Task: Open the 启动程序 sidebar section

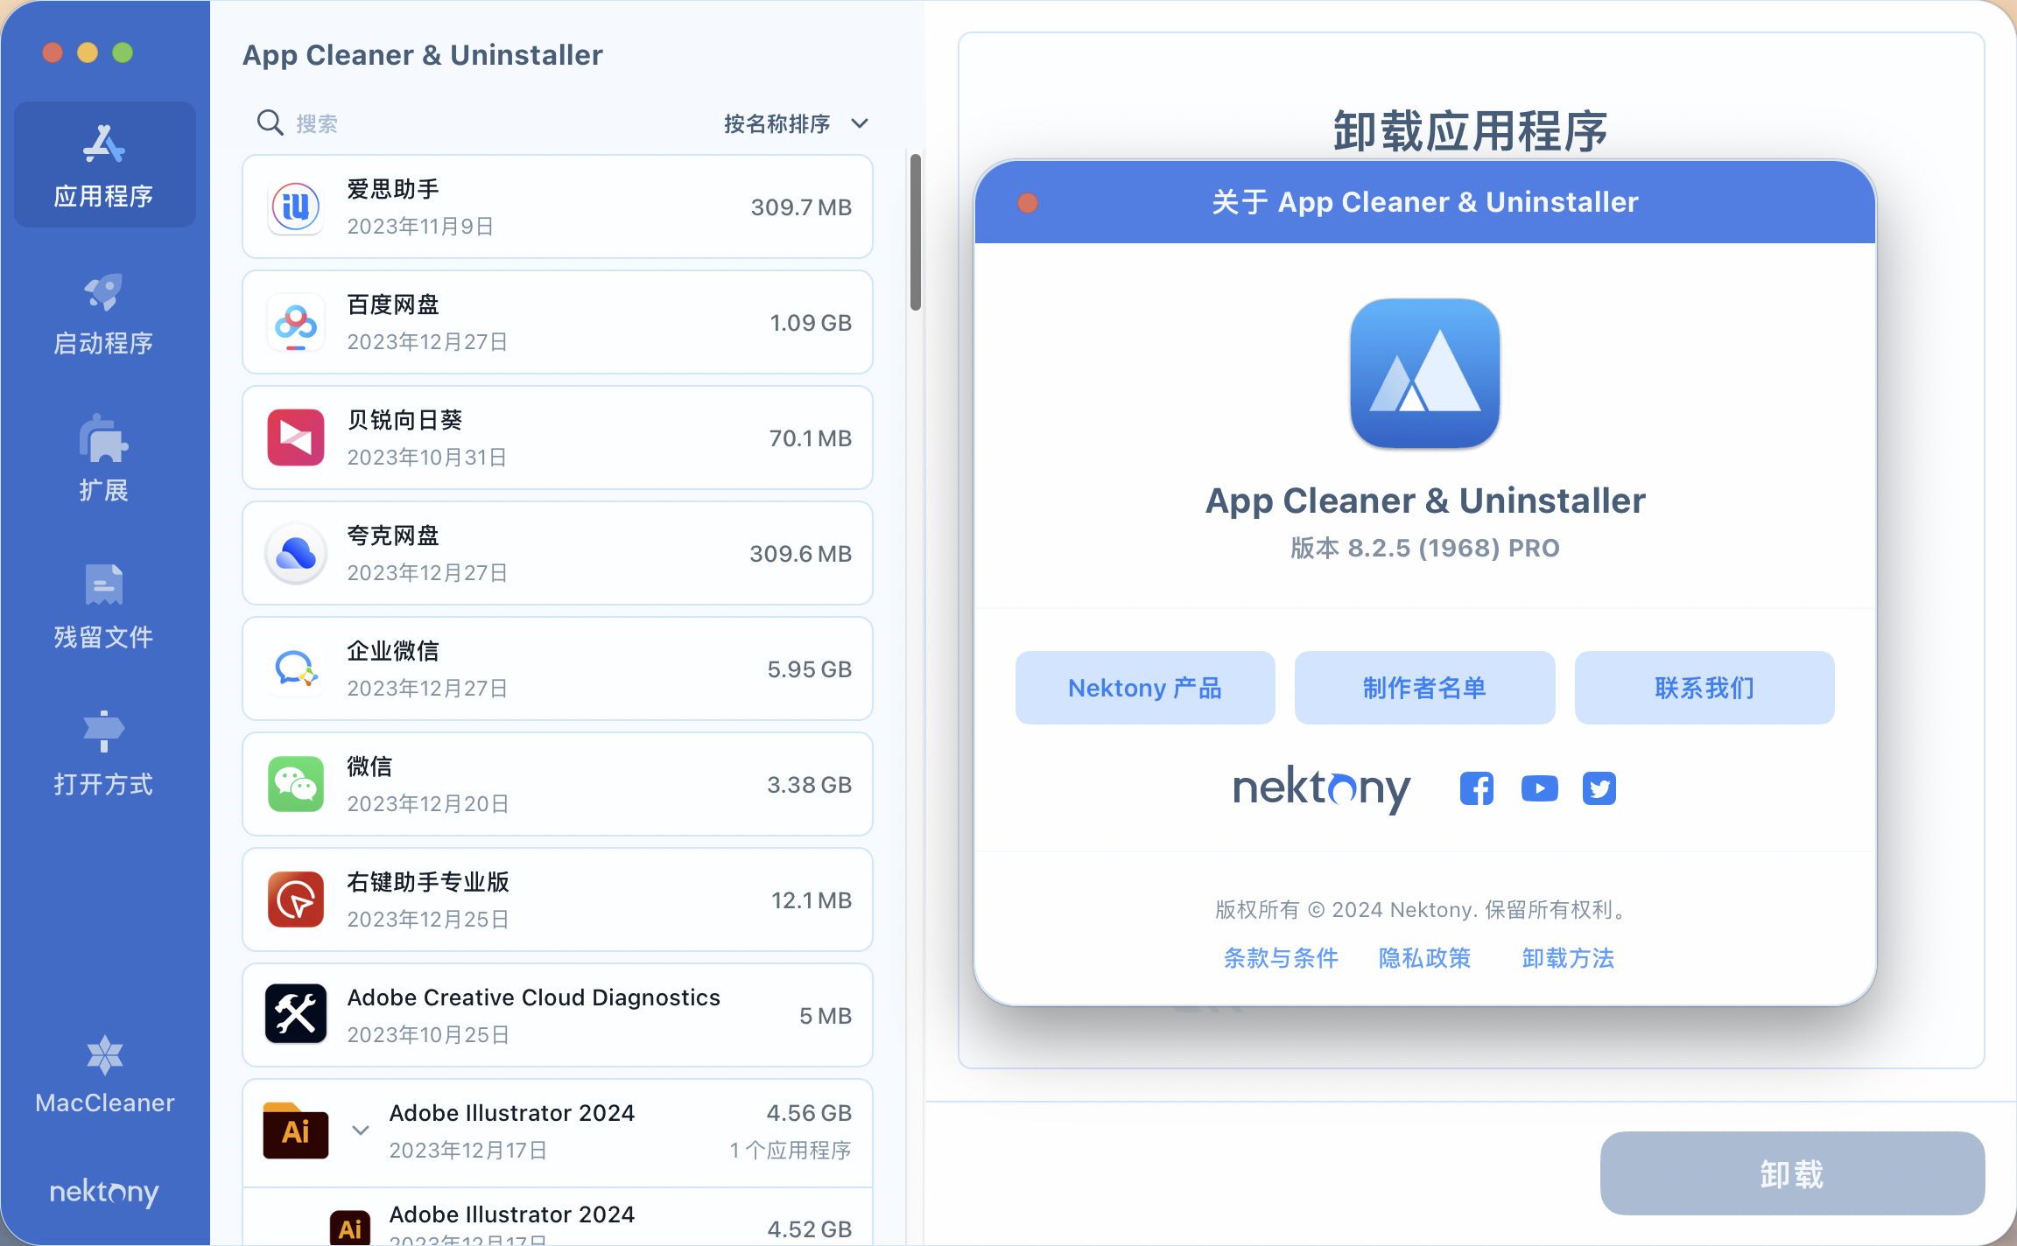Action: coord(104,313)
